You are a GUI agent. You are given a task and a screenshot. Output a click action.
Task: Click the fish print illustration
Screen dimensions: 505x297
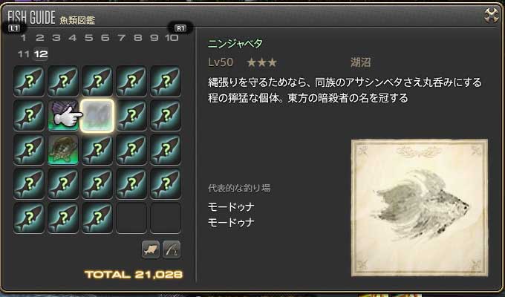pyautogui.click(x=420, y=208)
